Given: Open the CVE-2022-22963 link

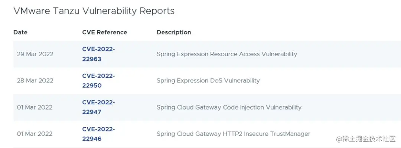Looking at the screenshot, I should pos(98,54).
